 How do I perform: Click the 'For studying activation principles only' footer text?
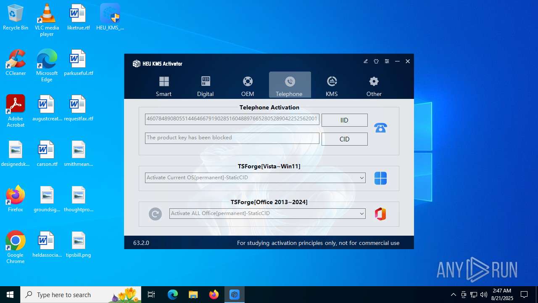[318, 243]
